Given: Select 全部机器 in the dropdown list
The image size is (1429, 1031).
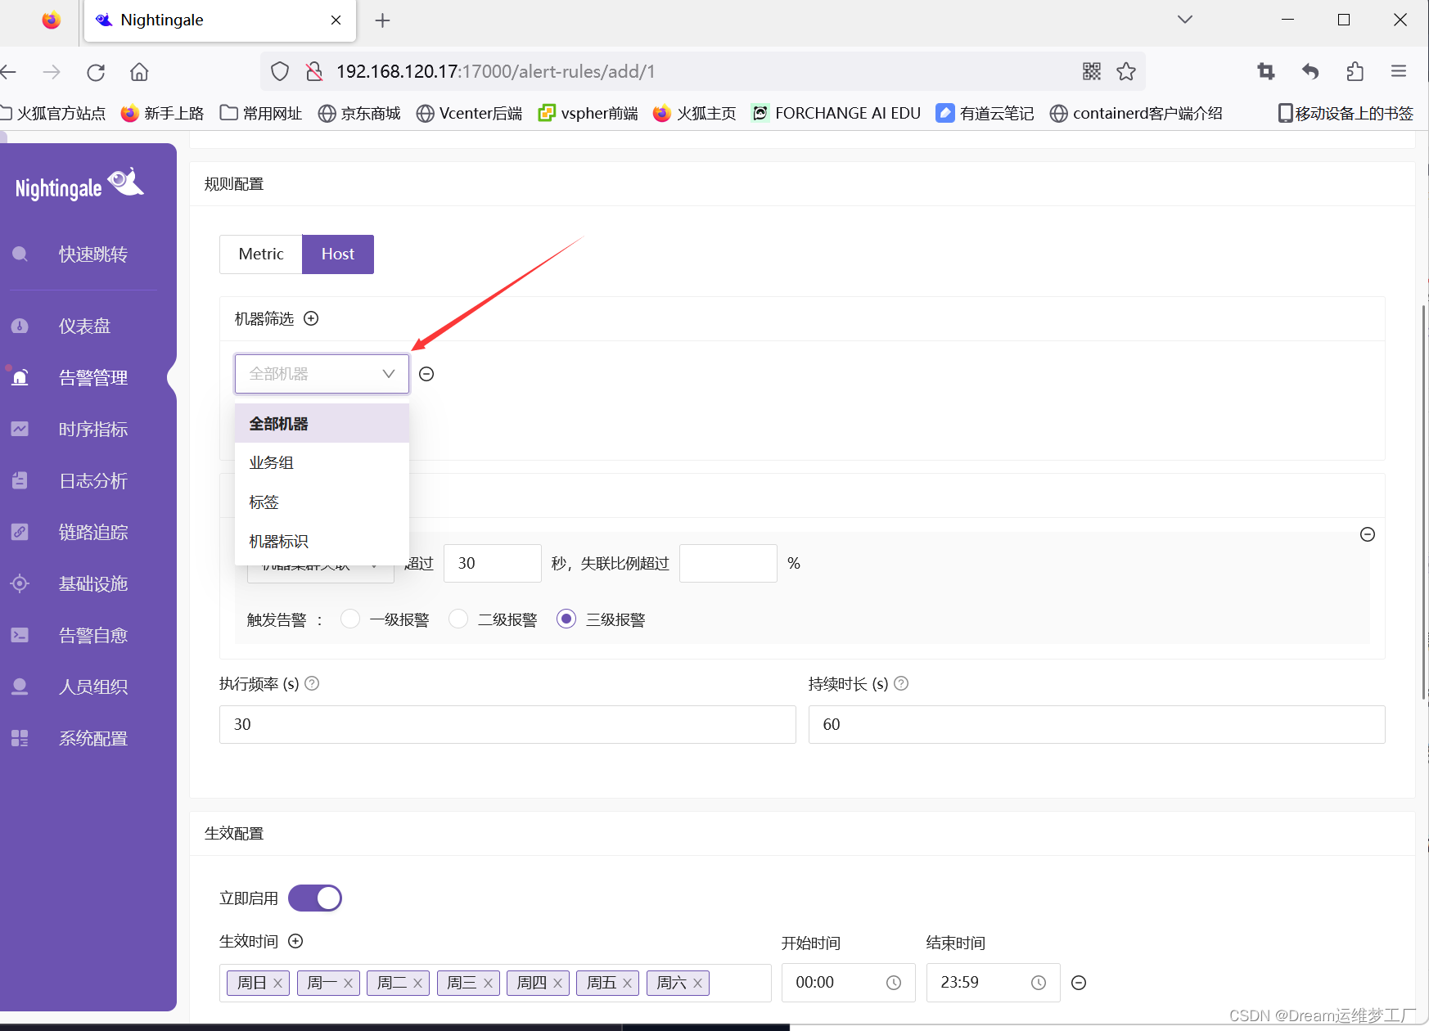Looking at the screenshot, I should pos(322,424).
